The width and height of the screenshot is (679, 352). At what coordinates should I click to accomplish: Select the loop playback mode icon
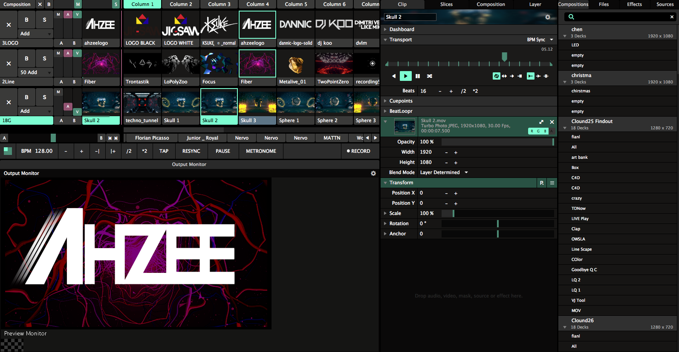tap(497, 76)
